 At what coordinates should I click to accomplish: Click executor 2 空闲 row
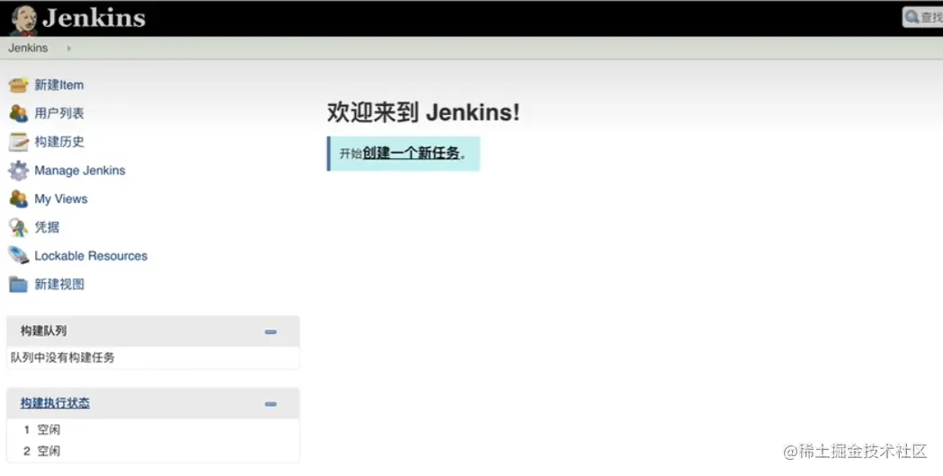pyautogui.click(x=153, y=452)
